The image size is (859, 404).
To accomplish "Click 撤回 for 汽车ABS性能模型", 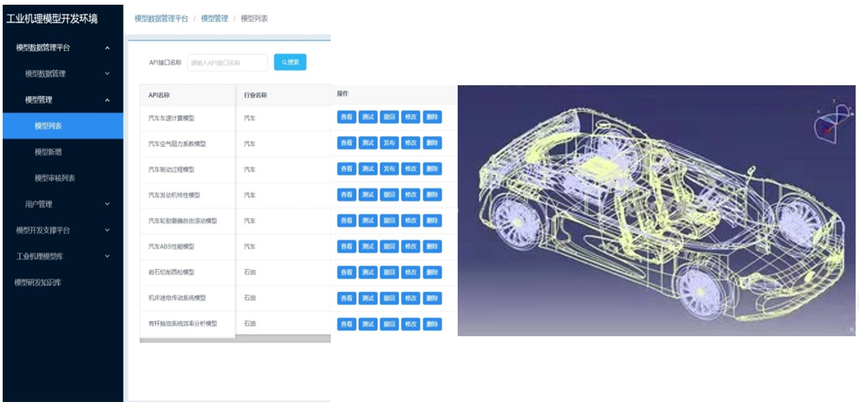I will coord(389,246).
